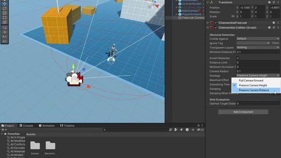
Task: Toggle CinemachineFreeLook component enabled checkbox
Action: pos(216,23)
